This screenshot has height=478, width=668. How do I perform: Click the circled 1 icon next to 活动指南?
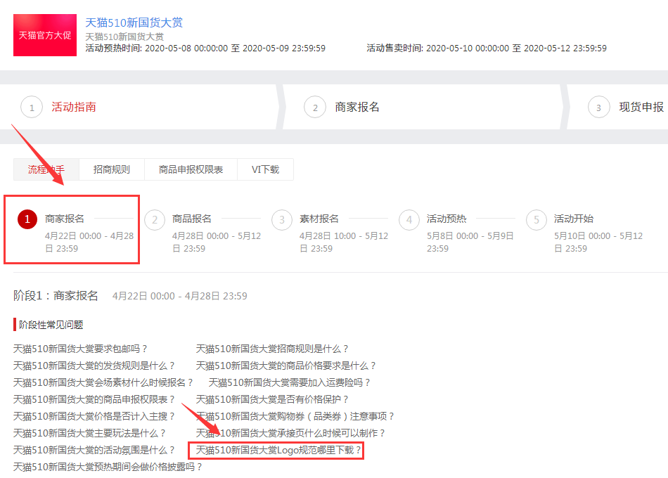click(x=32, y=108)
